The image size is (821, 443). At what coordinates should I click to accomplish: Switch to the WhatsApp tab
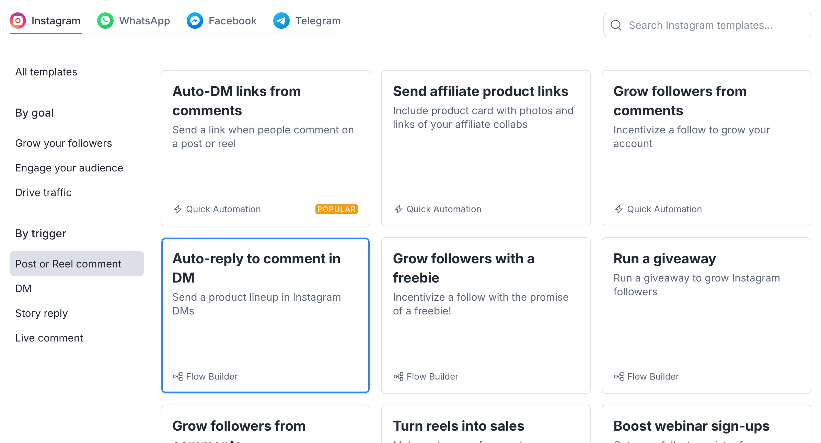click(144, 21)
